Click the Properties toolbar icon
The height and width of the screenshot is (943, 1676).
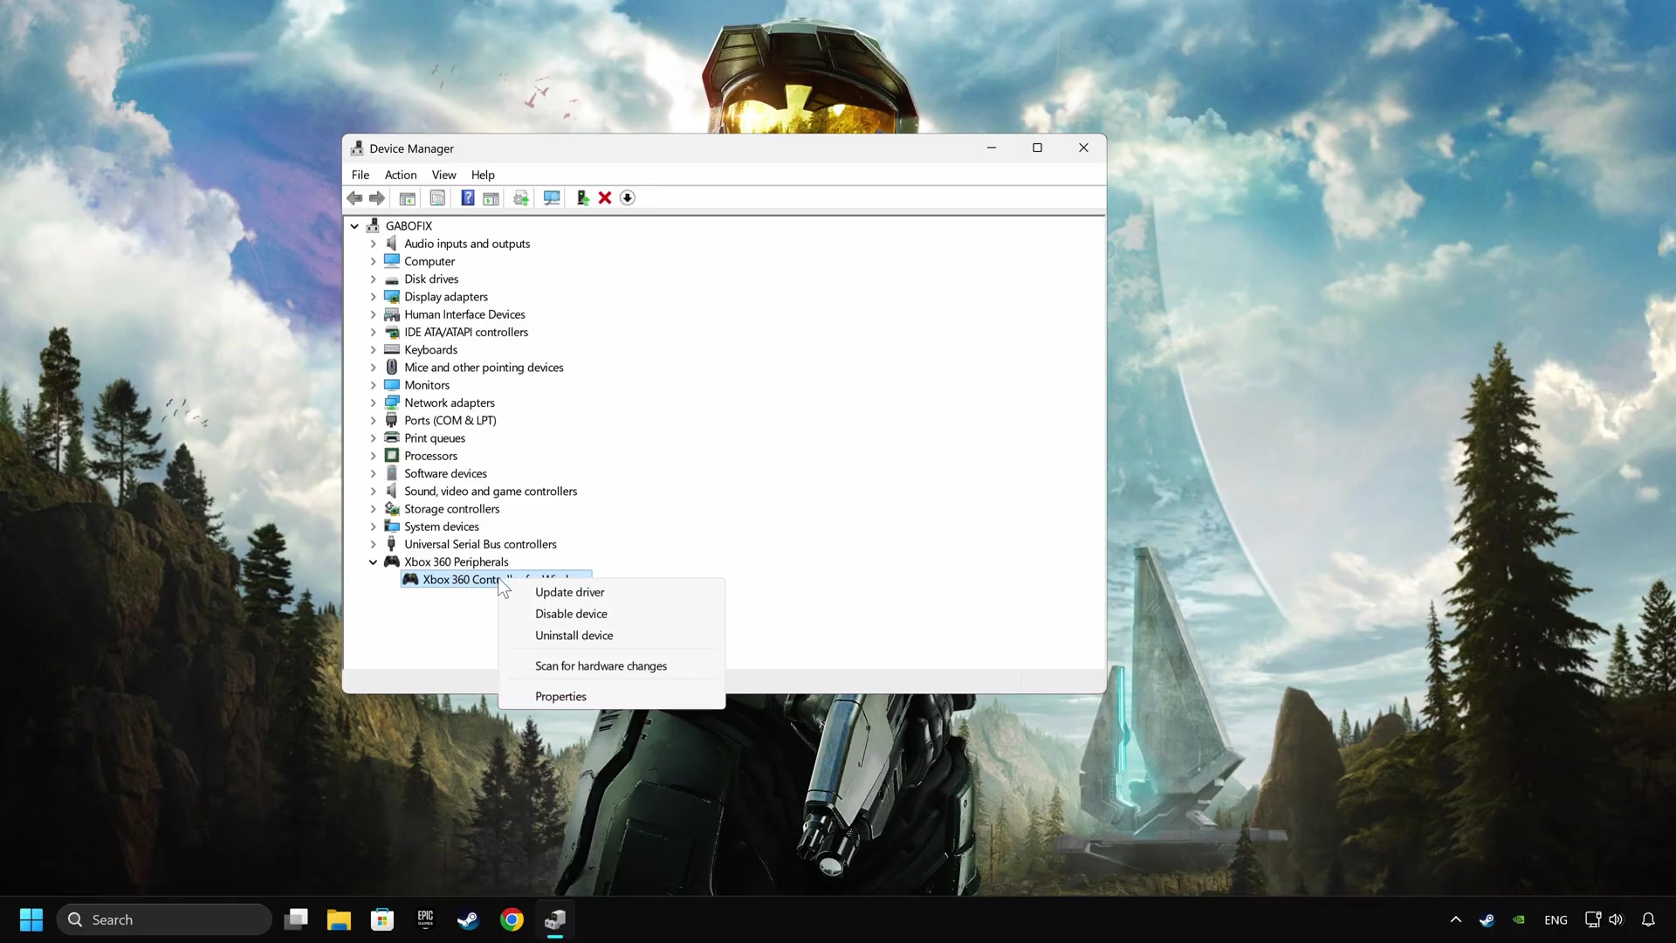click(x=437, y=198)
